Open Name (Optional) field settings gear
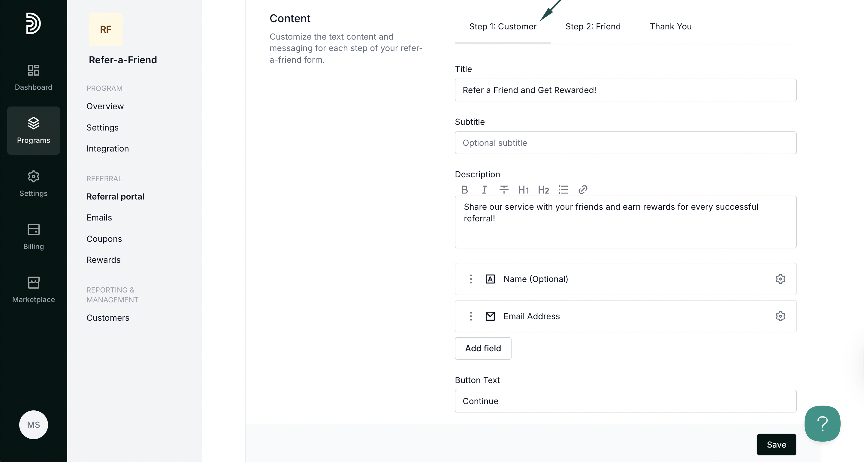 pos(780,279)
